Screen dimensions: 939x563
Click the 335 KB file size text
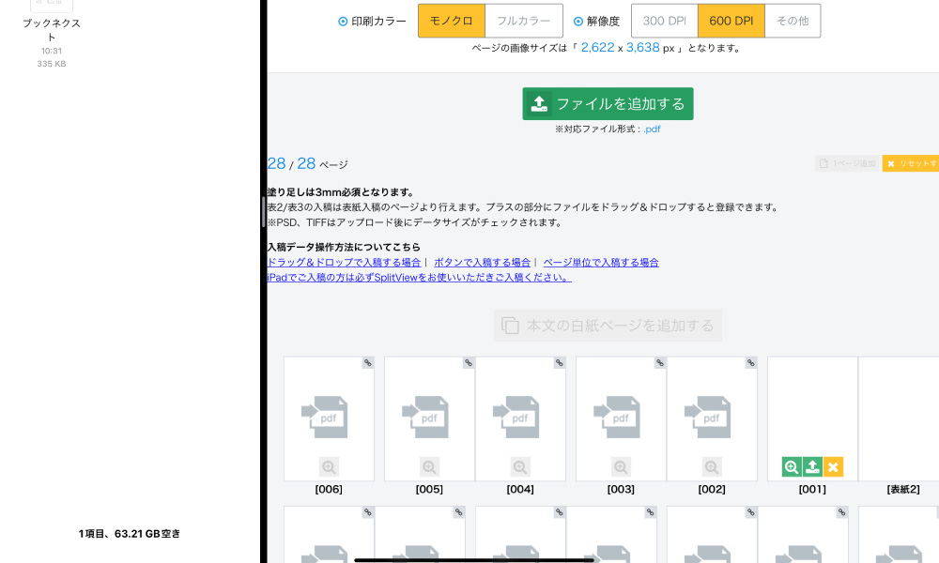[x=52, y=64]
